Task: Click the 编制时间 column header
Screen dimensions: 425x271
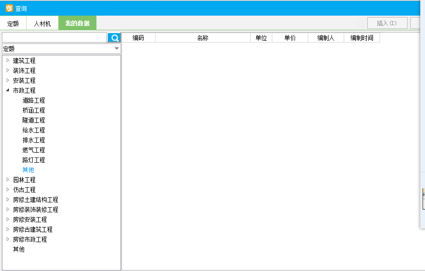Action: [362, 38]
